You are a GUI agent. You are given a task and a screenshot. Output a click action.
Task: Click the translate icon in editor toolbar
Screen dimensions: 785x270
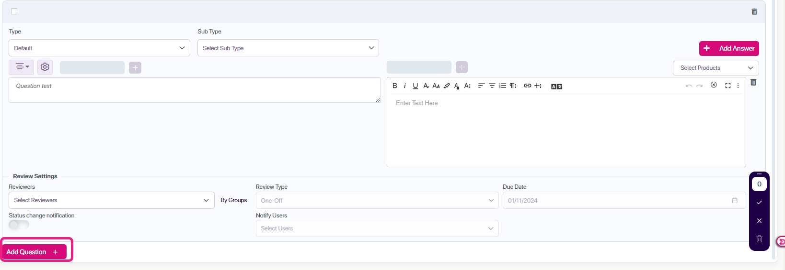tap(556, 86)
